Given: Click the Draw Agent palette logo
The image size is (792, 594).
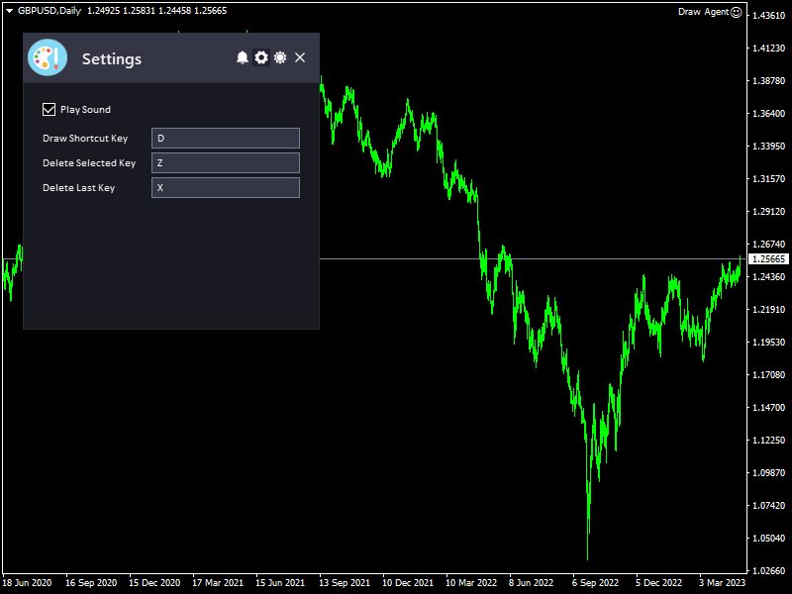Looking at the screenshot, I should click(x=48, y=57).
